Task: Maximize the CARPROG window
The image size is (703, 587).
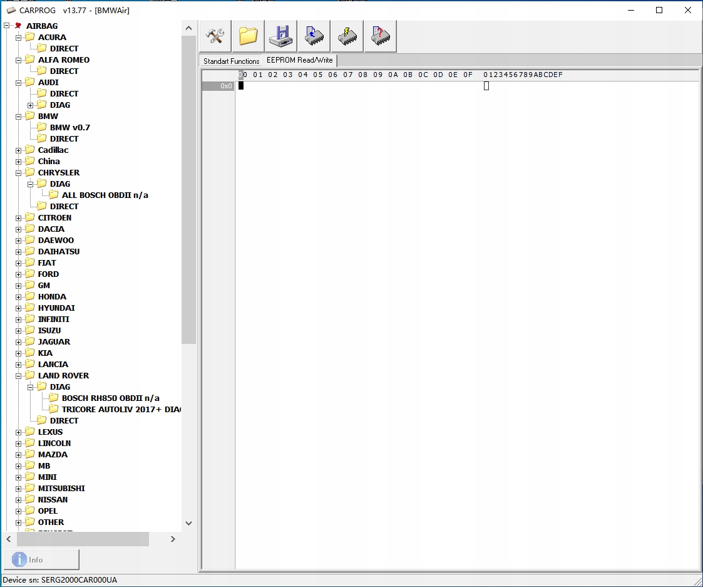Action: click(x=659, y=10)
